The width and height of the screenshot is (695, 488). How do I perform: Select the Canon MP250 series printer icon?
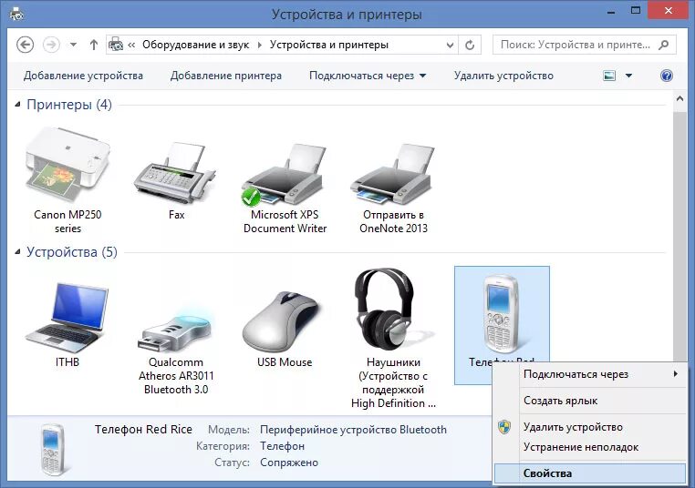(67, 165)
